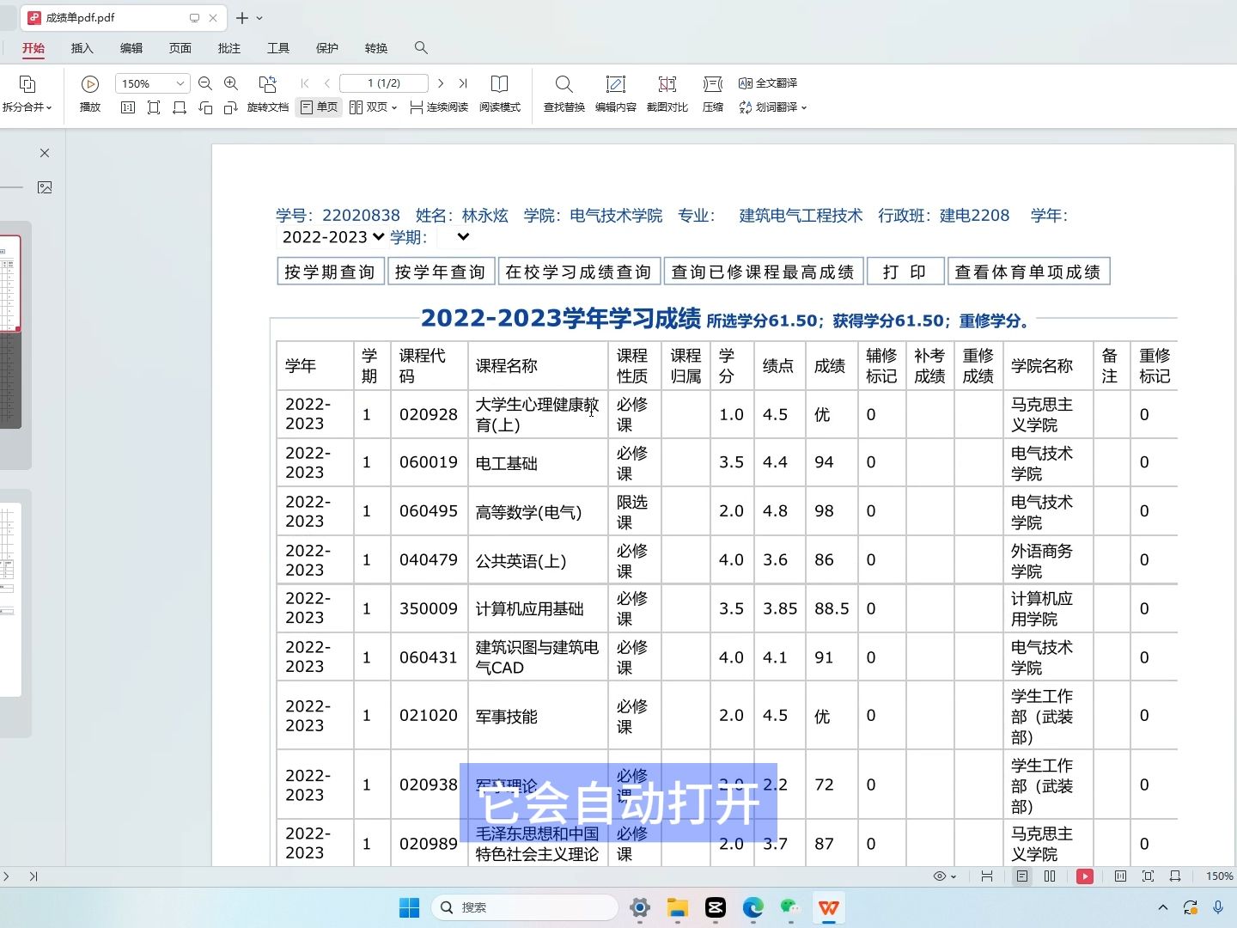
Task: Close the left side panel
Action: click(45, 153)
